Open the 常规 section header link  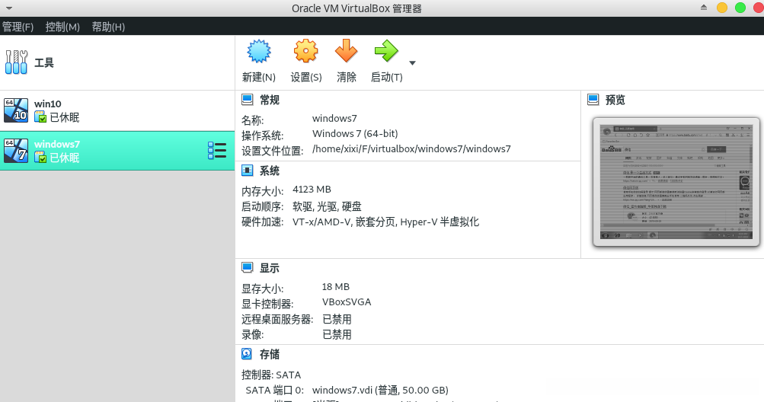point(270,100)
